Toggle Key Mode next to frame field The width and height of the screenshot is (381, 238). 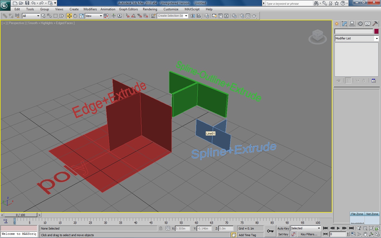click(x=325, y=234)
